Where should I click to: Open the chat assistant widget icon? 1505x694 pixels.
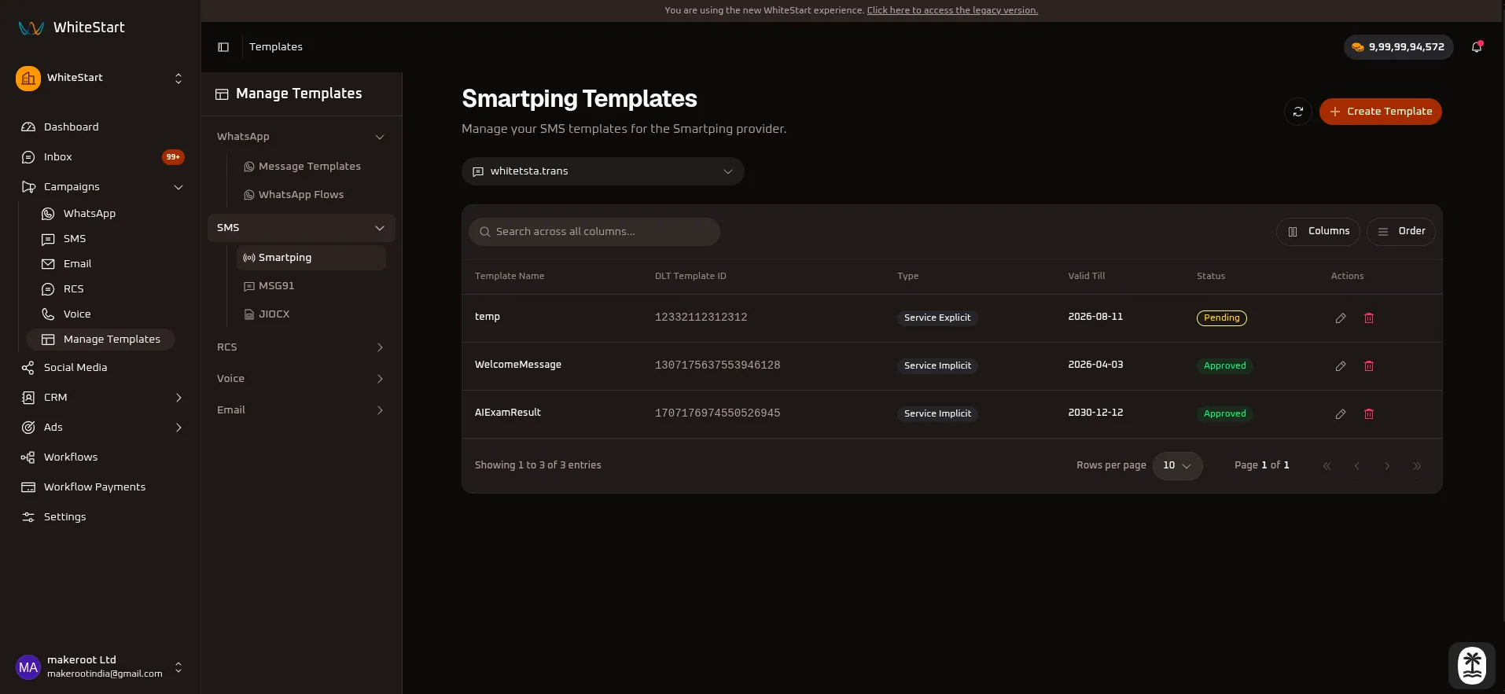pos(1472,666)
